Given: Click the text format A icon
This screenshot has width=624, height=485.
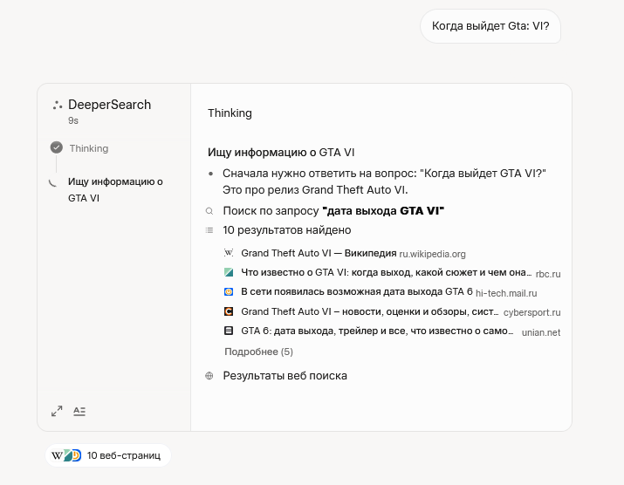Looking at the screenshot, I should point(79,411).
